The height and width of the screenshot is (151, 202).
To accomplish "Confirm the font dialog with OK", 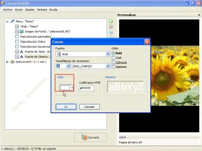I will tap(66, 107).
